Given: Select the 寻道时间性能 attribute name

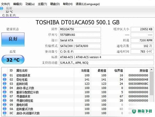Looking at the screenshot, I should click(x=25, y=101).
